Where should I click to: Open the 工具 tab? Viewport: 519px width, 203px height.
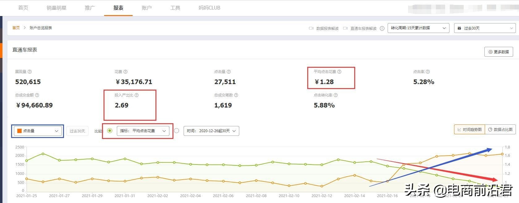(175, 8)
